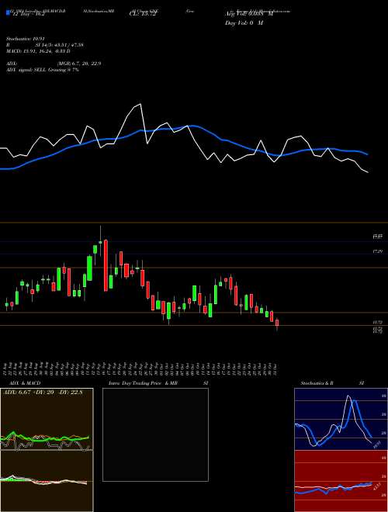Click the 'CL: 15.72' closing price text
The image size is (388, 512).
[x=143, y=14]
